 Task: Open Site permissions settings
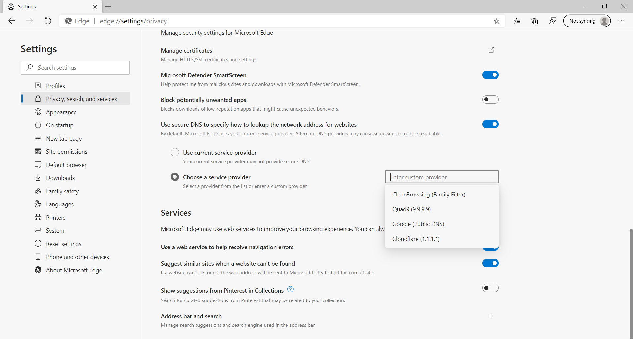point(75,151)
